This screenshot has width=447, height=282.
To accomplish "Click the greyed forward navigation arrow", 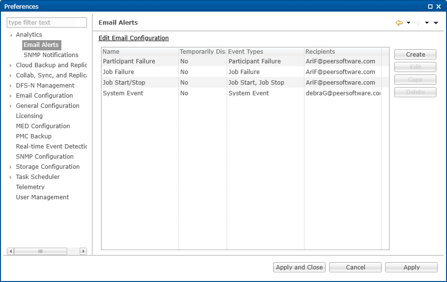I will tap(418, 23).
